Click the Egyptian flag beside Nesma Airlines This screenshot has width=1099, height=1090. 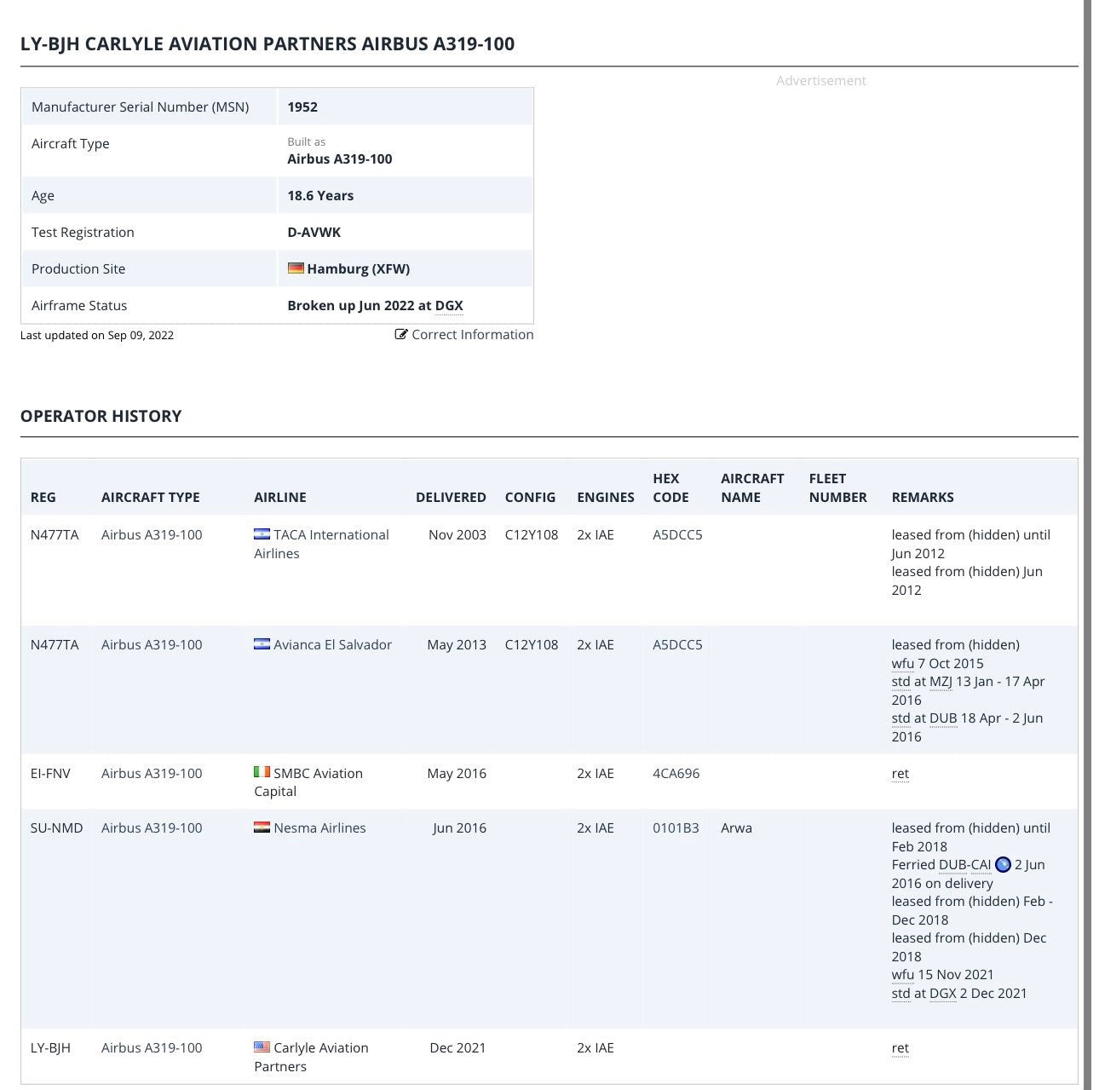click(x=262, y=828)
